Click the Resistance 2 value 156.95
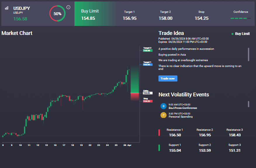This screenshot has height=168, width=256. tap(205, 135)
